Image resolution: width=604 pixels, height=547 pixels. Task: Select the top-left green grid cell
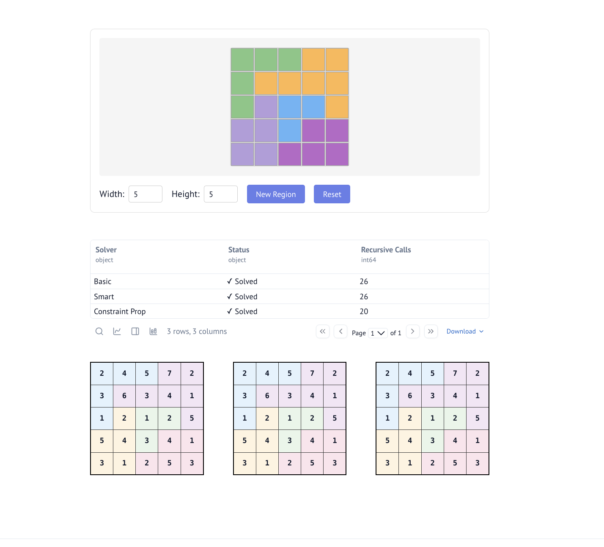point(242,60)
